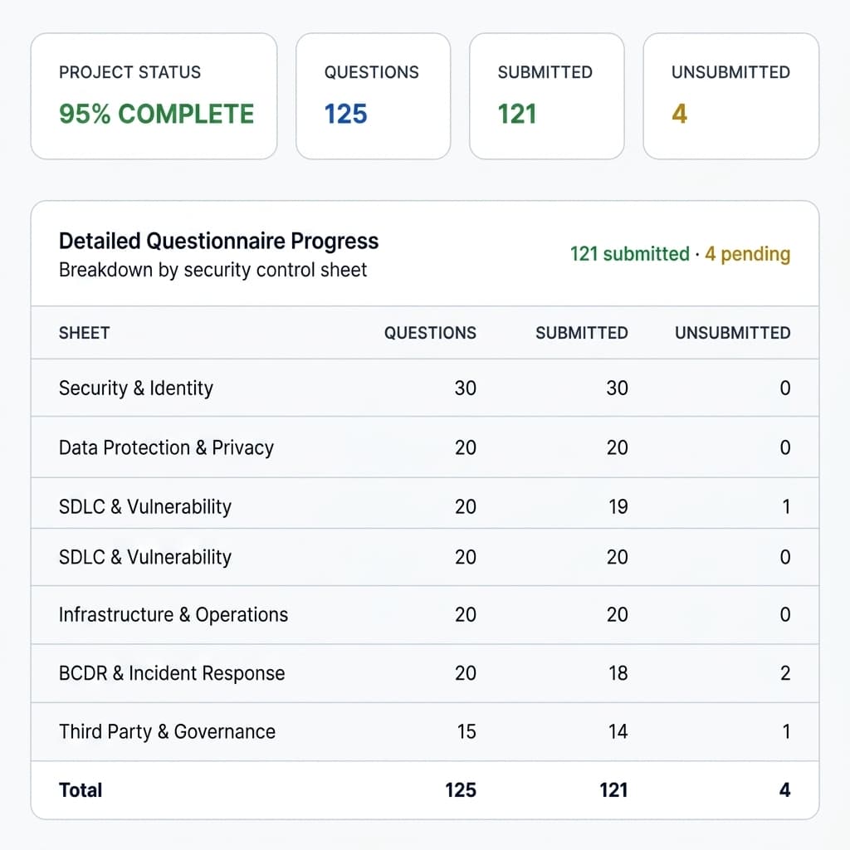
Task: Select SDLC & Vulnerability name with 19 submitted
Action: tap(144, 507)
